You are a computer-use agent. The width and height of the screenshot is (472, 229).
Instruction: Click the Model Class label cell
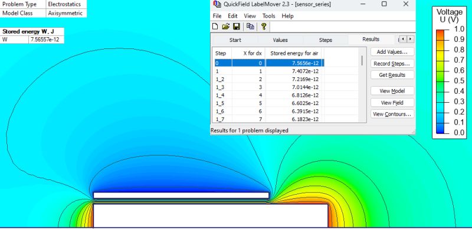click(x=23, y=13)
